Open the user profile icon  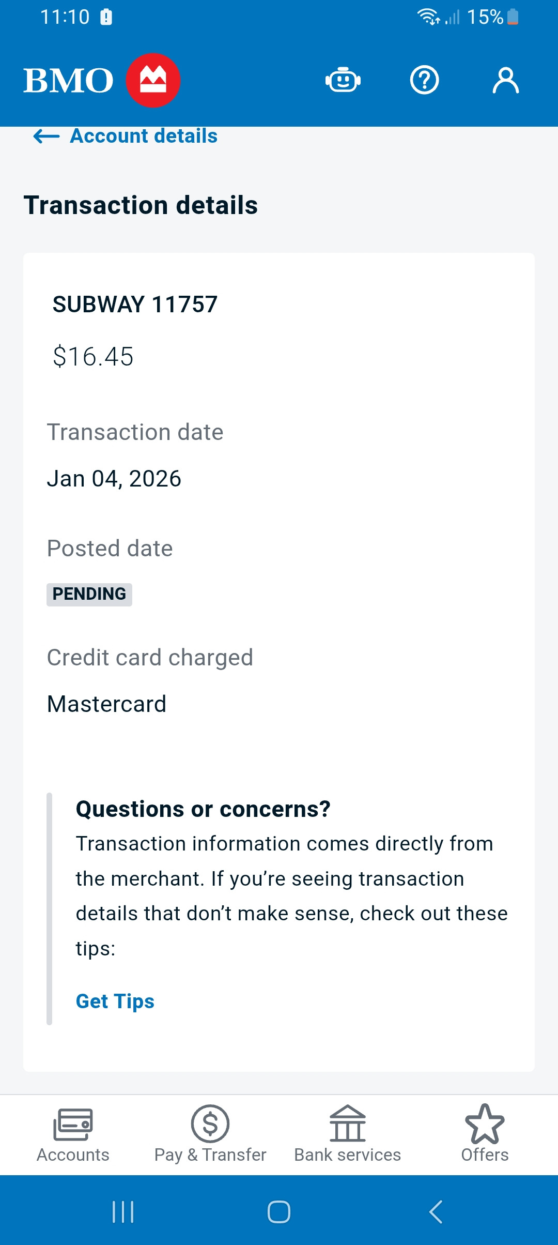coord(505,80)
